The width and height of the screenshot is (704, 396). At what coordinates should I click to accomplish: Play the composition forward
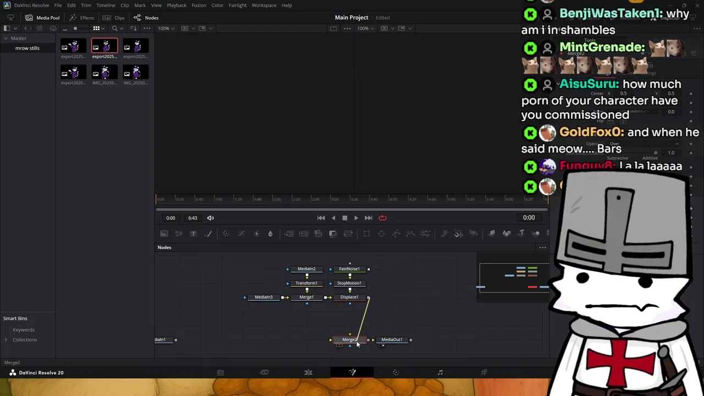pyautogui.click(x=356, y=218)
